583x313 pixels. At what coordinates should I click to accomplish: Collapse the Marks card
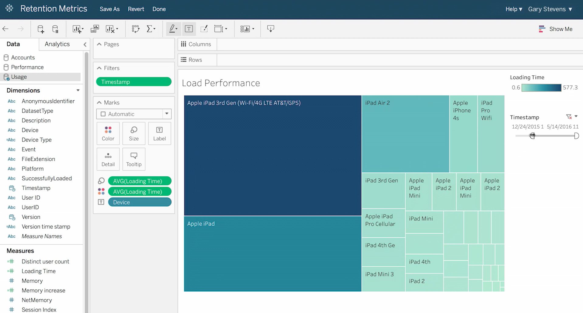(x=99, y=103)
